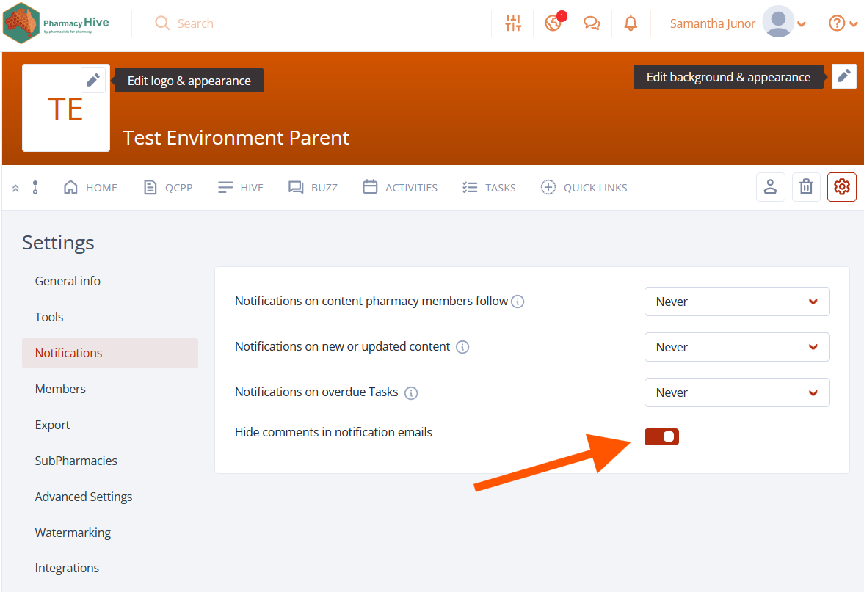This screenshot has width=864, height=592.
Task: Click the settings gear icon button
Action: click(841, 187)
